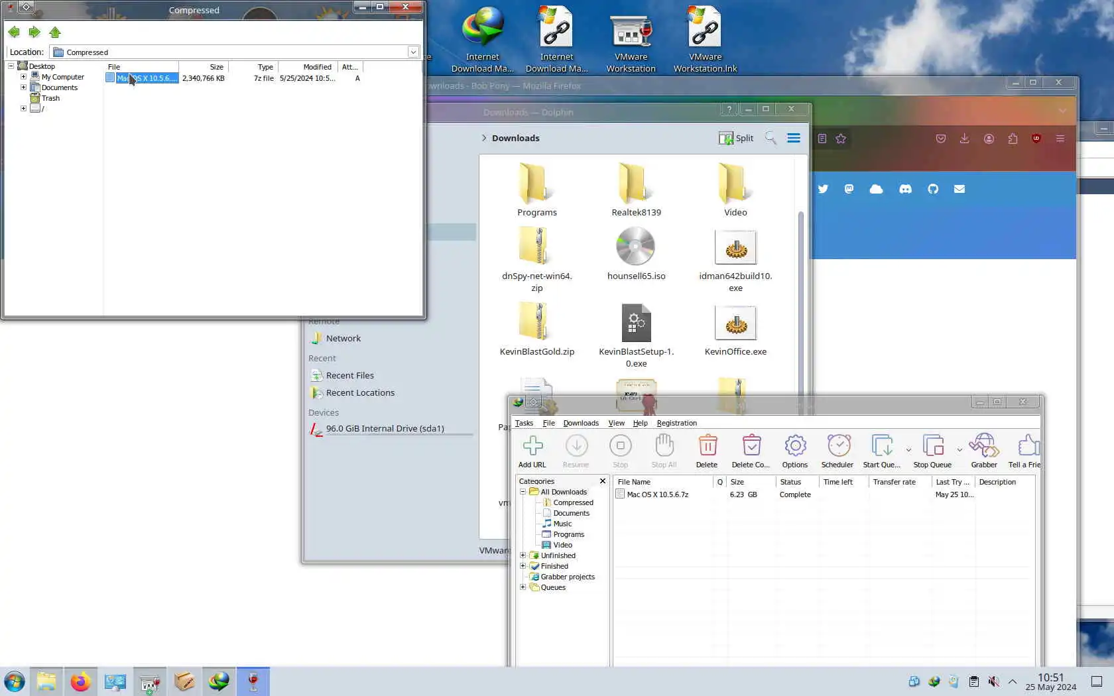The image size is (1114, 696).
Task: Expand the Finished category
Action: point(523,566)
